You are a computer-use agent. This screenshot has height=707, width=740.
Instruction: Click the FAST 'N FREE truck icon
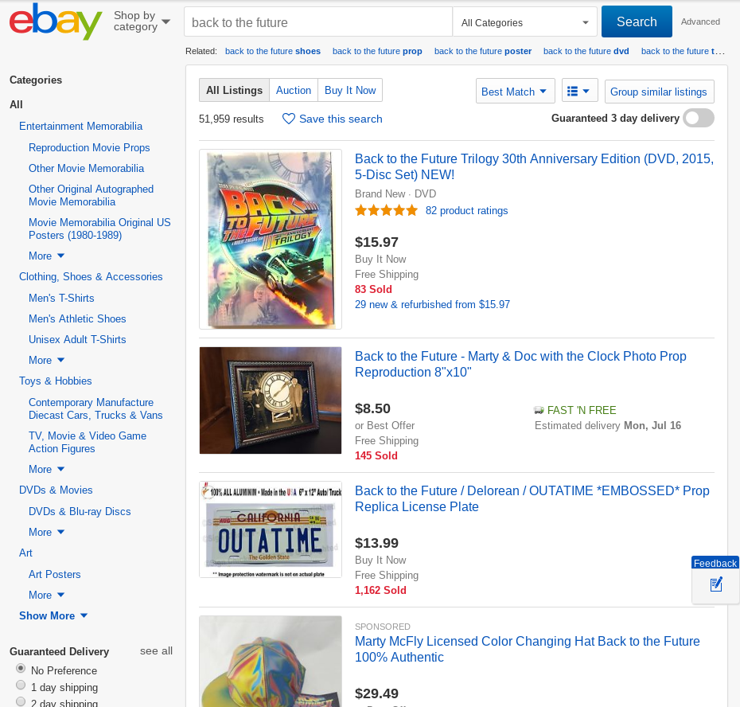click(x=539, y=409)
